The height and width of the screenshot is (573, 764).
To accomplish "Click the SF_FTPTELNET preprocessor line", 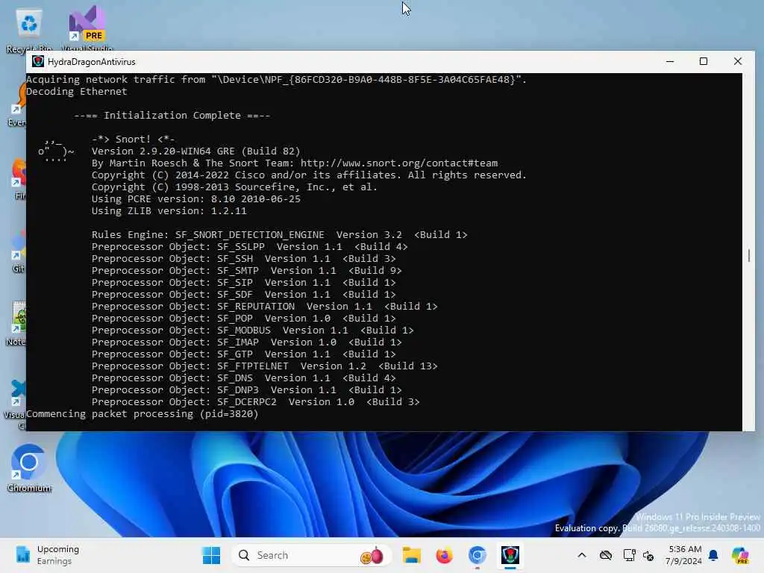I will (x=265, y=366).
